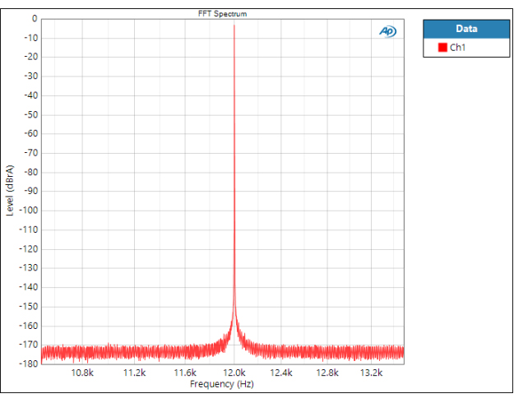Click the FFT Spectrum graph title
This screenshot has width=514, height=403.
222,14
